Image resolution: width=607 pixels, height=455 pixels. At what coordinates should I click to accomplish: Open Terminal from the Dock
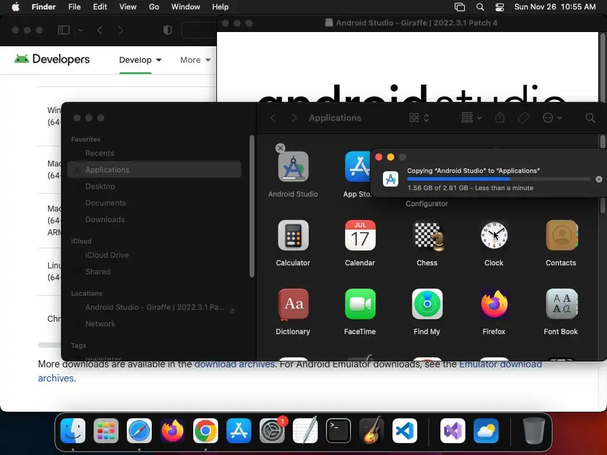(338, 431)
